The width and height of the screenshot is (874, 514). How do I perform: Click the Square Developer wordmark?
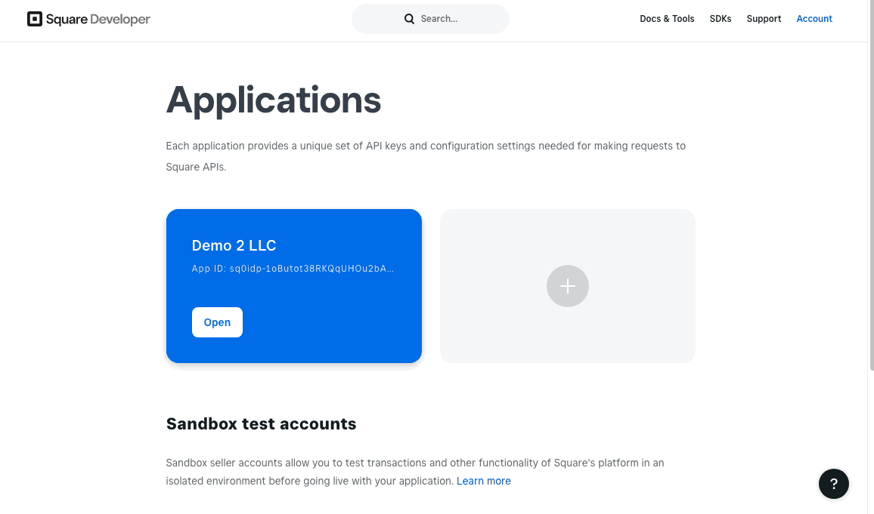98,20
